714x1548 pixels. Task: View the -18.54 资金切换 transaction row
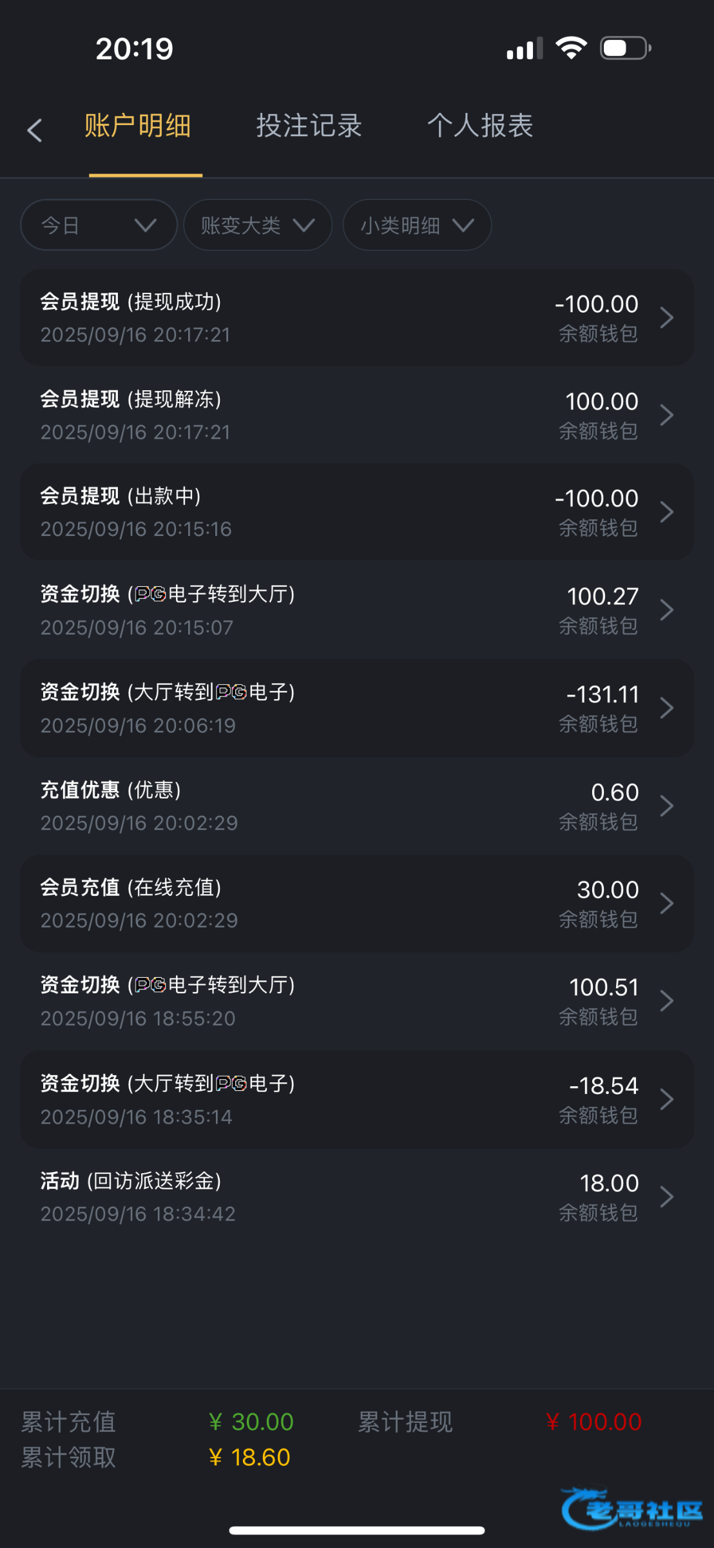click(356, 1099)
